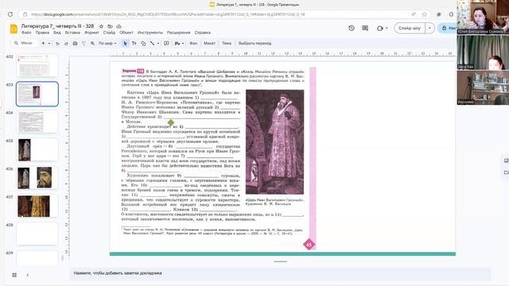Image resolution: width=509 pixels, height=286 pixels.
Task: Open the По шир zoom dropdown
Action: (107, 43)
